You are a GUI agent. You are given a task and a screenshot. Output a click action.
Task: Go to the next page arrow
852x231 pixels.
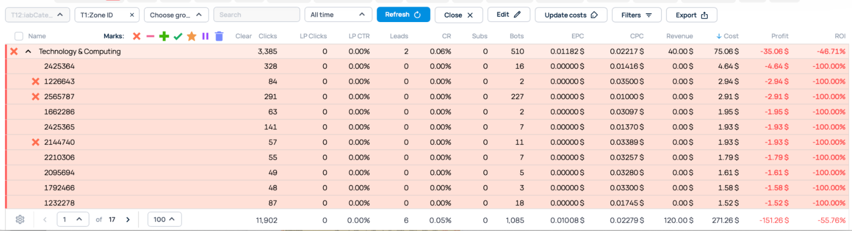(128, 219)
